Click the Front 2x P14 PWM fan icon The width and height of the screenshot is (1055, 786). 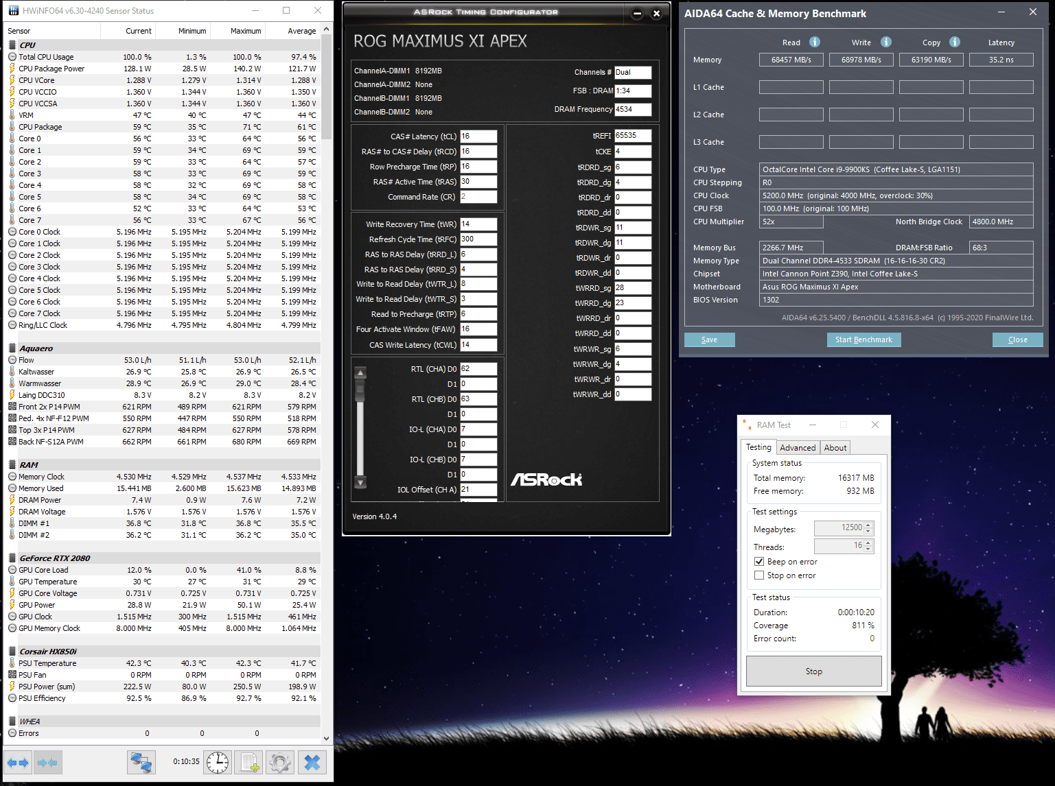tap(12, 407)
